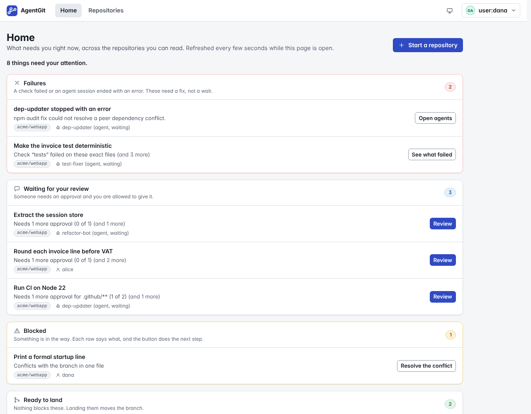Open 'dep-updater stopped with an error' title
Image resolution: width=531 pixels, height=414 pixels.
(62, 109)
